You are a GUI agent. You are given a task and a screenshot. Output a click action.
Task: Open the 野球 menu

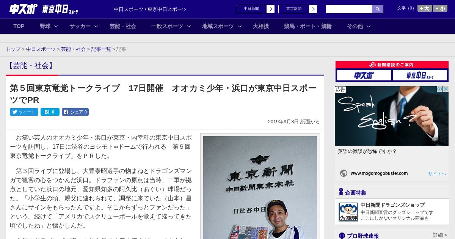click(45, 26)
